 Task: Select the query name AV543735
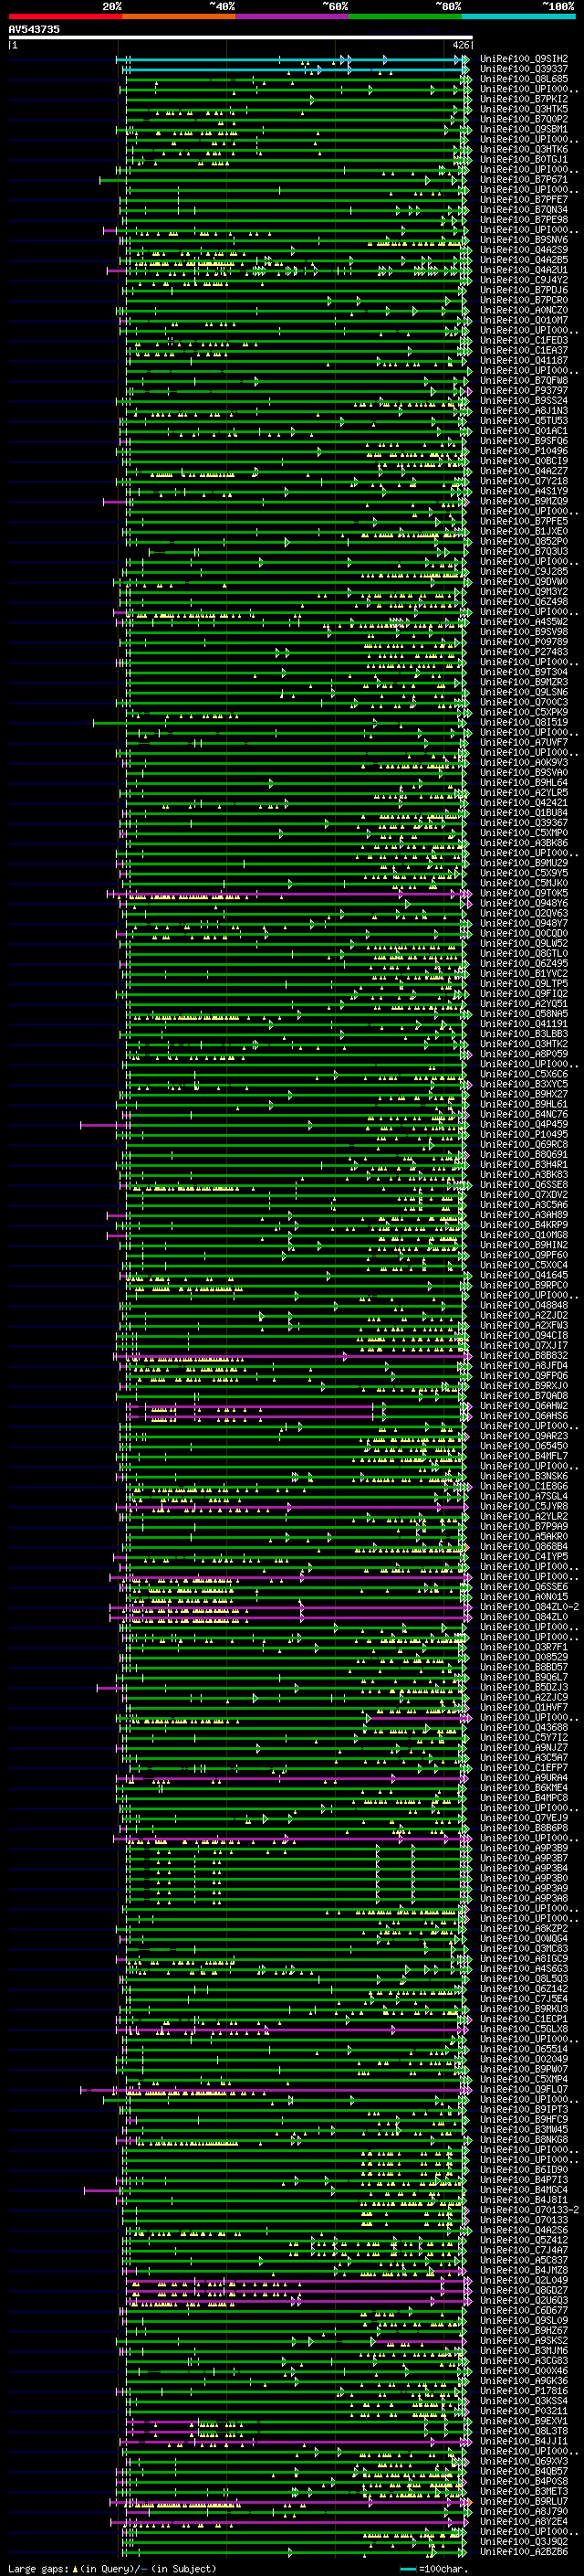click(34, 30)
